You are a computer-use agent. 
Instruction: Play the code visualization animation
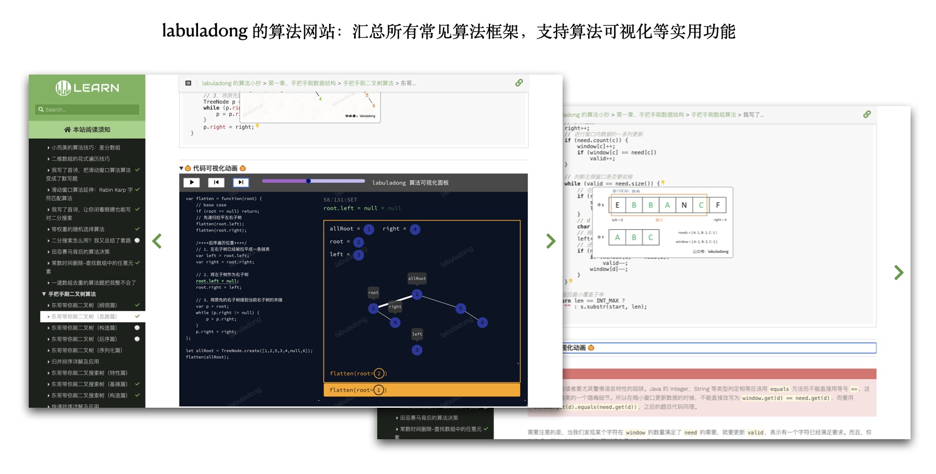(x=191, y=182)
